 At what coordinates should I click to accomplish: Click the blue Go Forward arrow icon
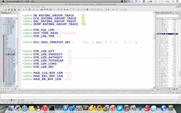click(x=67, y=10)
